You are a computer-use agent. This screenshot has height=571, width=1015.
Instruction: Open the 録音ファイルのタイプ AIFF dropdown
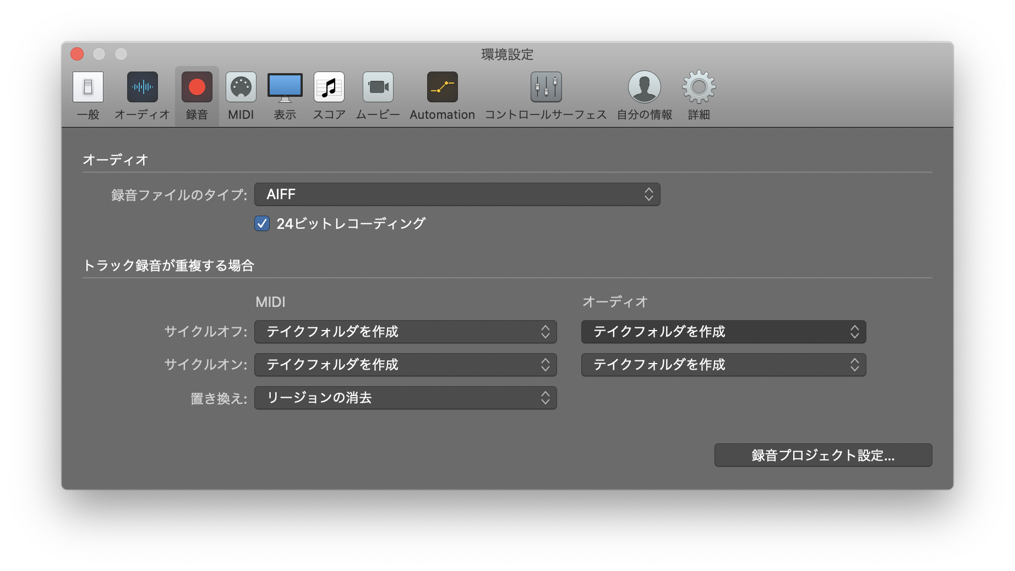[x=457, y=194]
